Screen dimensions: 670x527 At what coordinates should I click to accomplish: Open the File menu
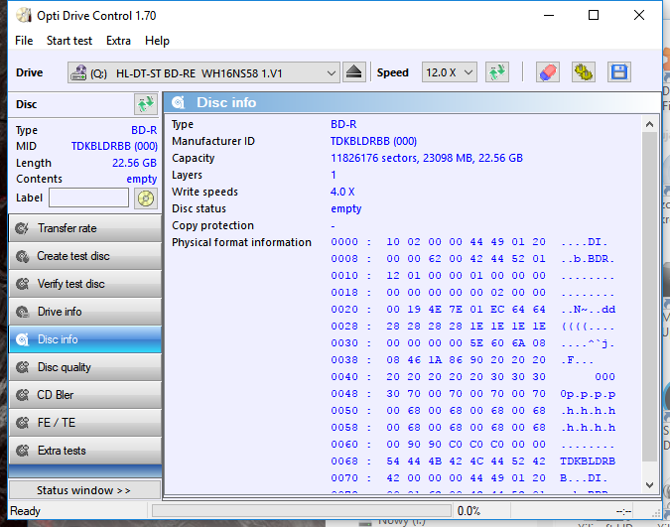point(24,41)
